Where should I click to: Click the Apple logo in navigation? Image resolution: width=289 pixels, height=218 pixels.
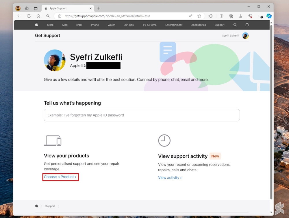coord(36,25)
